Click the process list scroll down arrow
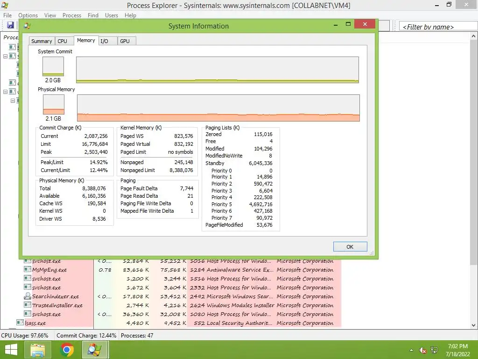Image resolution: width=478 pixels, height=359 pixels. point(473,325)
